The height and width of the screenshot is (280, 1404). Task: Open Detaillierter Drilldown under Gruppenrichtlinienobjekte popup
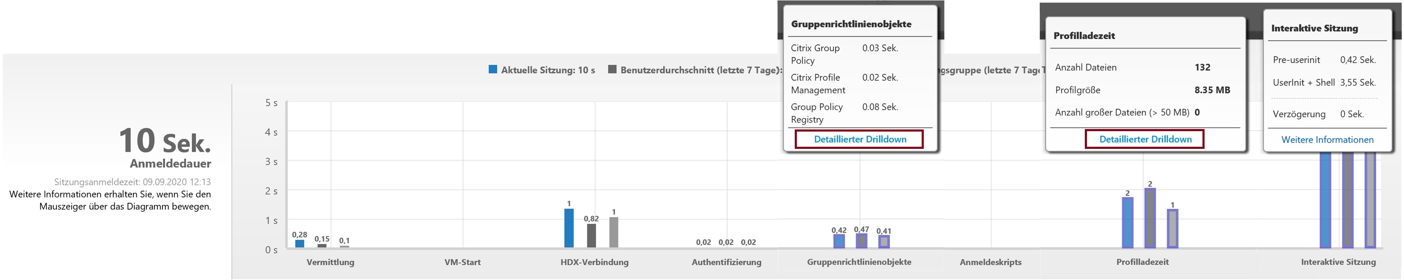point(860,140)
